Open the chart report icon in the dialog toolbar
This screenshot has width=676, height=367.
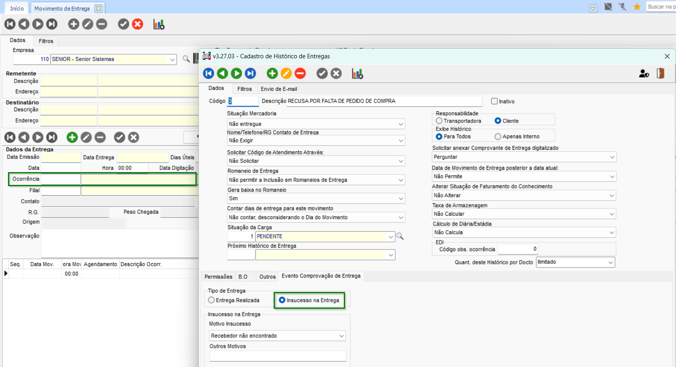tap(357, 73)
